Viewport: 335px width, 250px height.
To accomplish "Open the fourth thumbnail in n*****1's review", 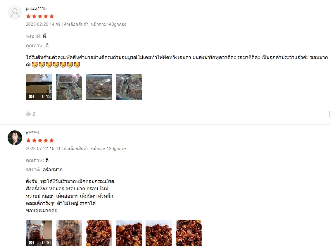I will click(129, 233).
